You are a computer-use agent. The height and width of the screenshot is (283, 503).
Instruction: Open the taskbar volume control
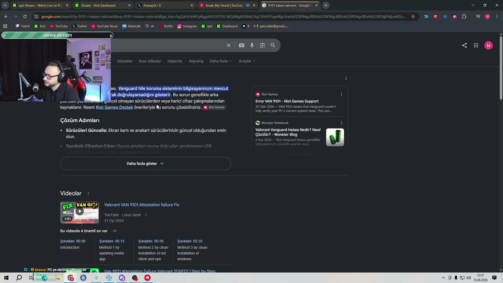click(469, 278)
